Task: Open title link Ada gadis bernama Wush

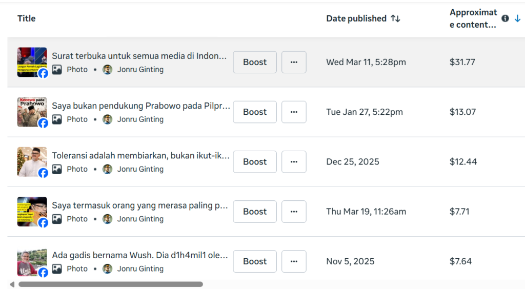Action: point(140,255)
